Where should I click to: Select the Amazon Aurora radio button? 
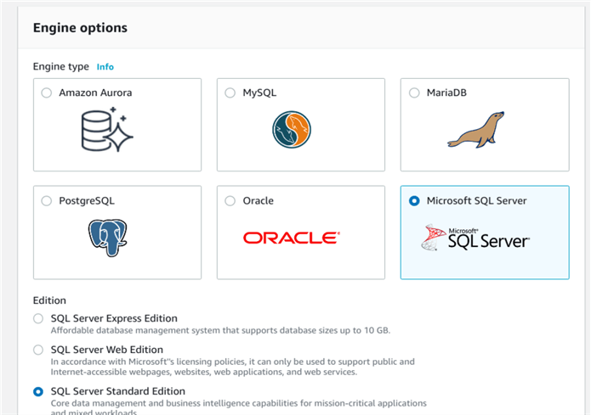pyautogui.click(x=46, y=93)
